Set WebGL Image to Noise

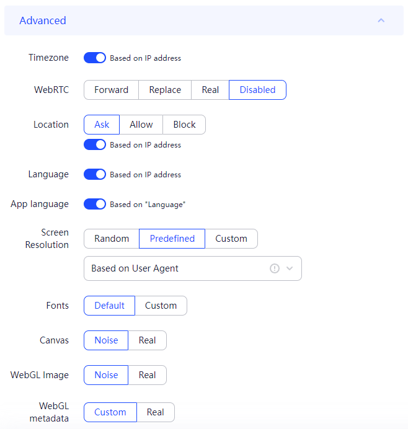pos(106,375)
